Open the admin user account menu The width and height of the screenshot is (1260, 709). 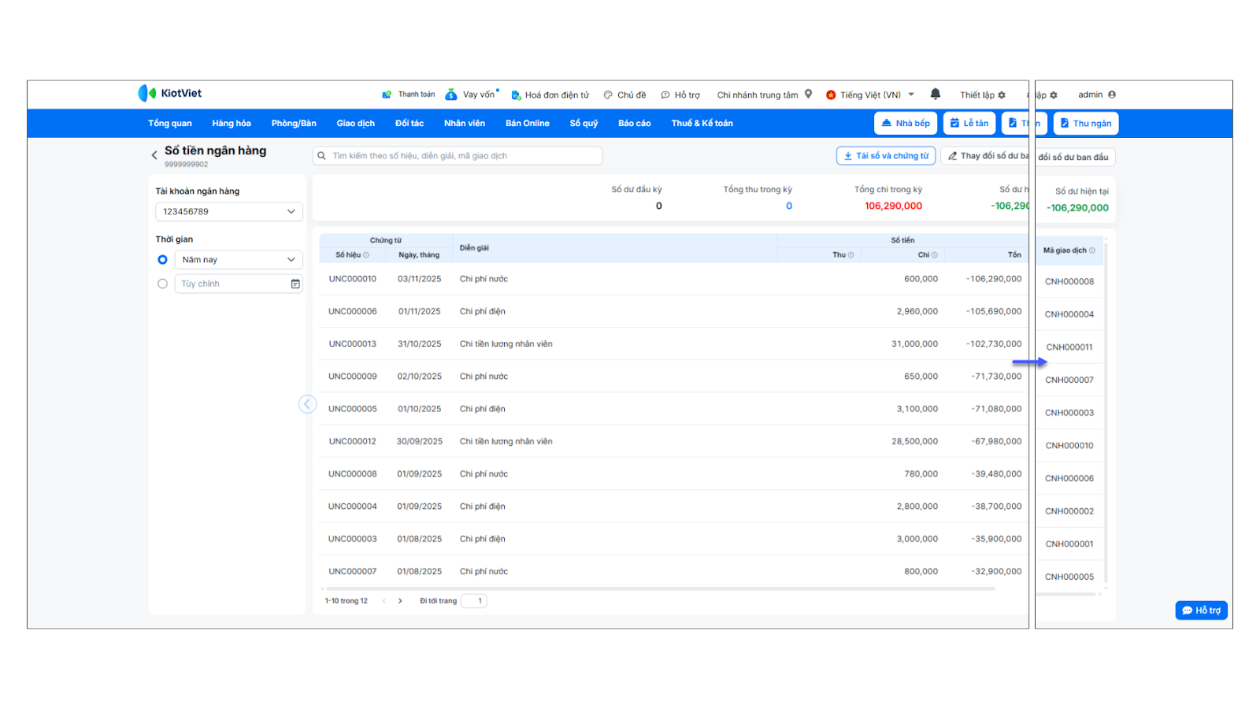tap(1097, 95)
